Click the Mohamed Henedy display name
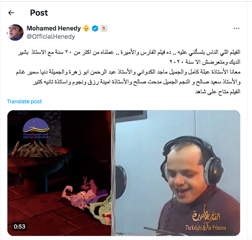This screenshot has height=240, width=252. pyautogui.click(x=54, y=28)
